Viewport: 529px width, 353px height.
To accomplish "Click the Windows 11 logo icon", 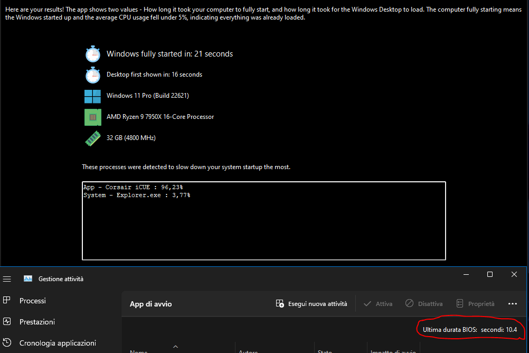I will (x=92, y=96).
